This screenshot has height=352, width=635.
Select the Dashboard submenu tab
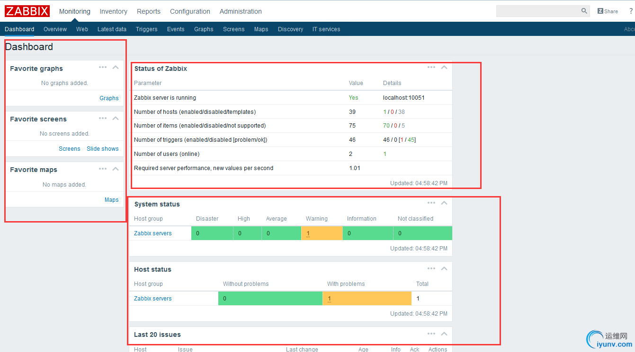point(19,29)
